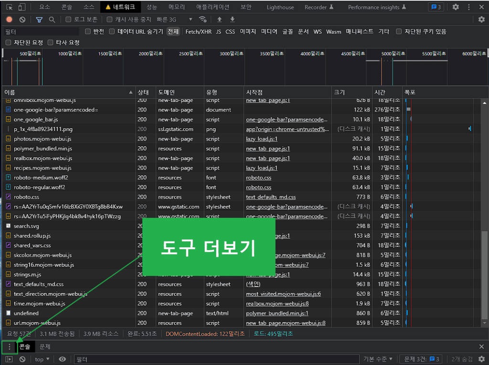
Task: Check 데이터 URL 숨기기 checkbox
Action: (112, 31)
